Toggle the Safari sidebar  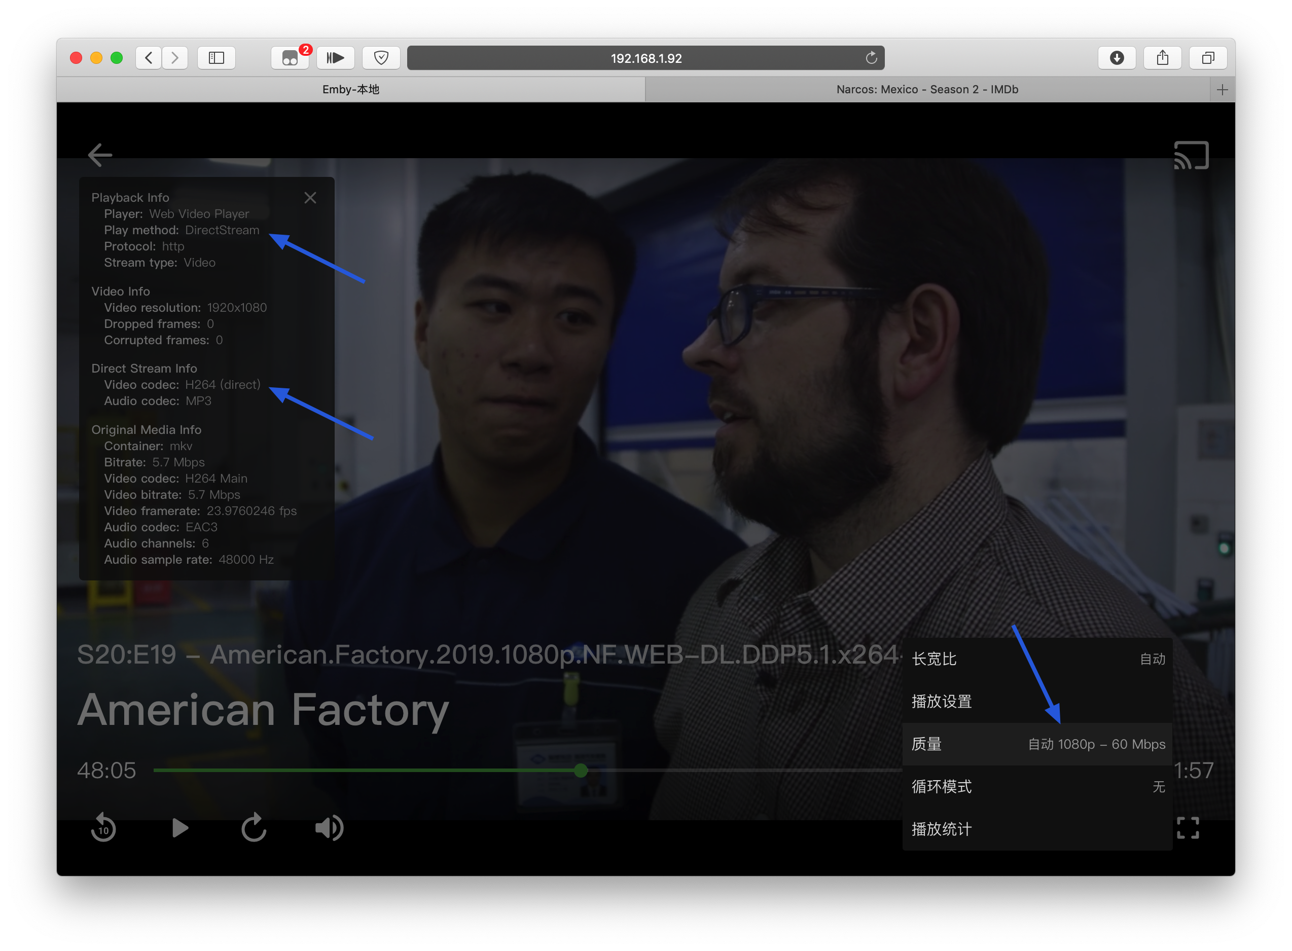(217, 58)
